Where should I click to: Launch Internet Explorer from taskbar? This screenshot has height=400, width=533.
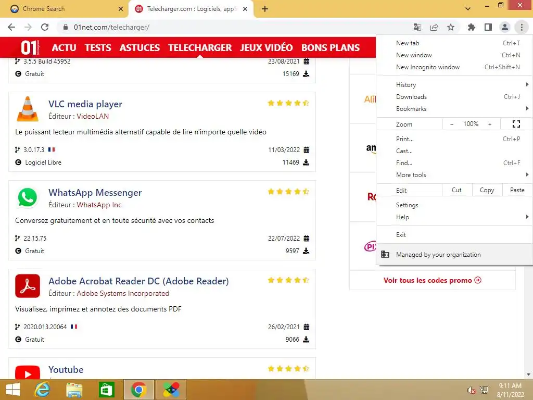click(42, 390)
